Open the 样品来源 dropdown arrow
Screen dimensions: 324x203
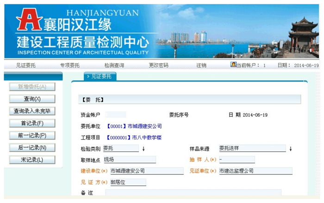click(x=291, y=149)
